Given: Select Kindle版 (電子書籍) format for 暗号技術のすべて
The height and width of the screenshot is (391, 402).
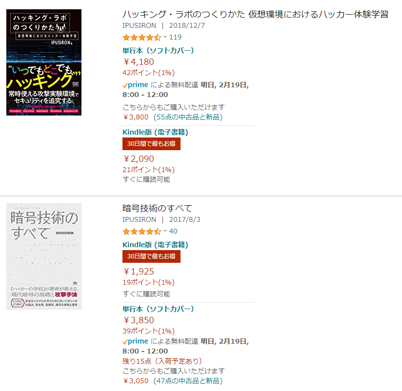Looking at the screenshot, I should tap(155, 244).
